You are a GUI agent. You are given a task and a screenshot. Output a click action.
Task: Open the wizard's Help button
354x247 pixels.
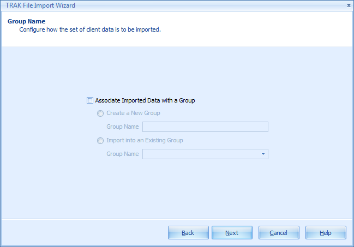pos(326,233)
